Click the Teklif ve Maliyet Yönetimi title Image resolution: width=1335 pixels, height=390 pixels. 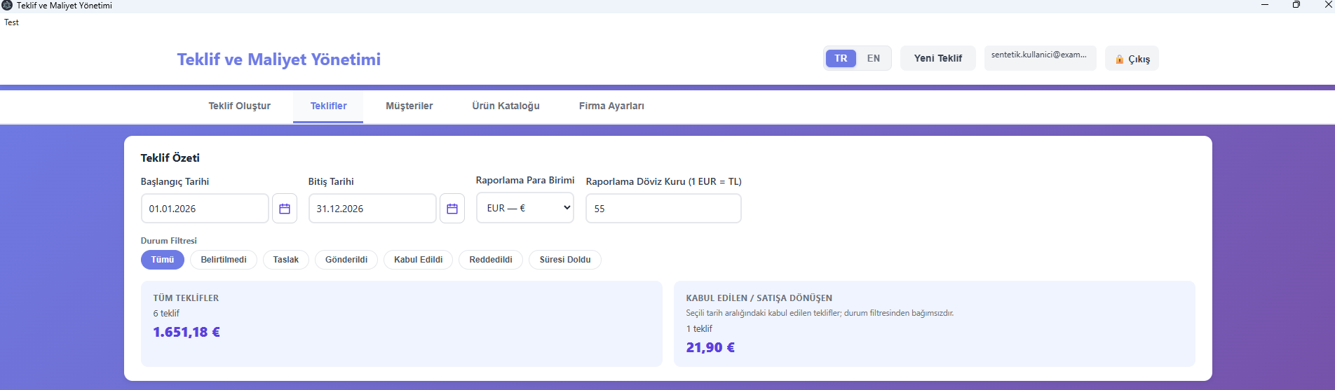coord(278,60)
